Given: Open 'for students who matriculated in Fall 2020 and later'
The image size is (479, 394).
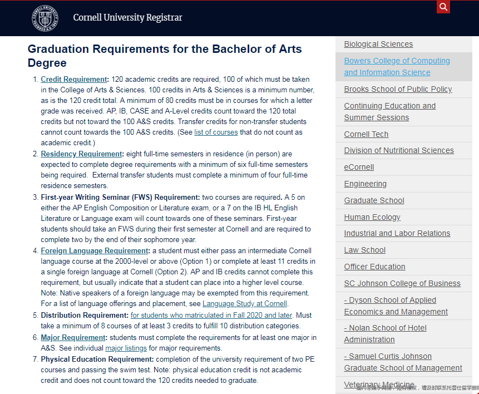Looking at the screenshot, I should pyautogui.click(x=211, y=315).
